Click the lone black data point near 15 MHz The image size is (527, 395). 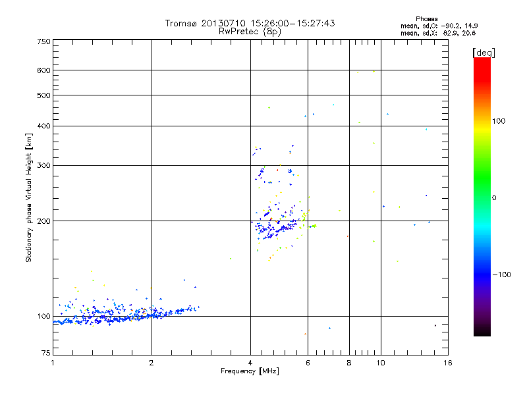tap(435, 325)
